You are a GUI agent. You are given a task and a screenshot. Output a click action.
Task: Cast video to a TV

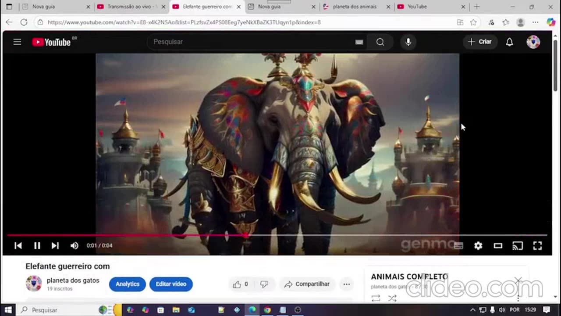tap(518, 246)
